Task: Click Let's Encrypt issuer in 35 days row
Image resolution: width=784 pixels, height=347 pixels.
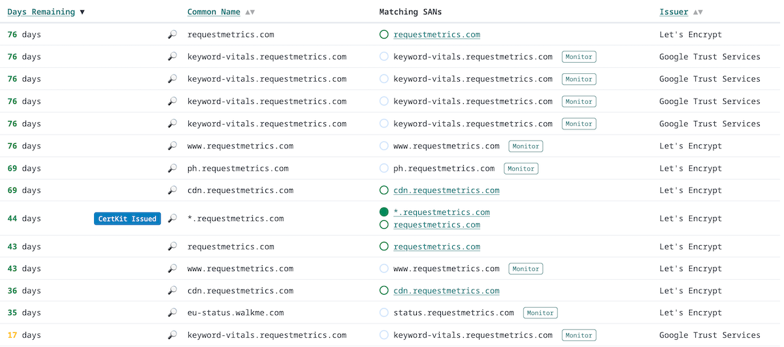Action: click(x=691, y=313)
